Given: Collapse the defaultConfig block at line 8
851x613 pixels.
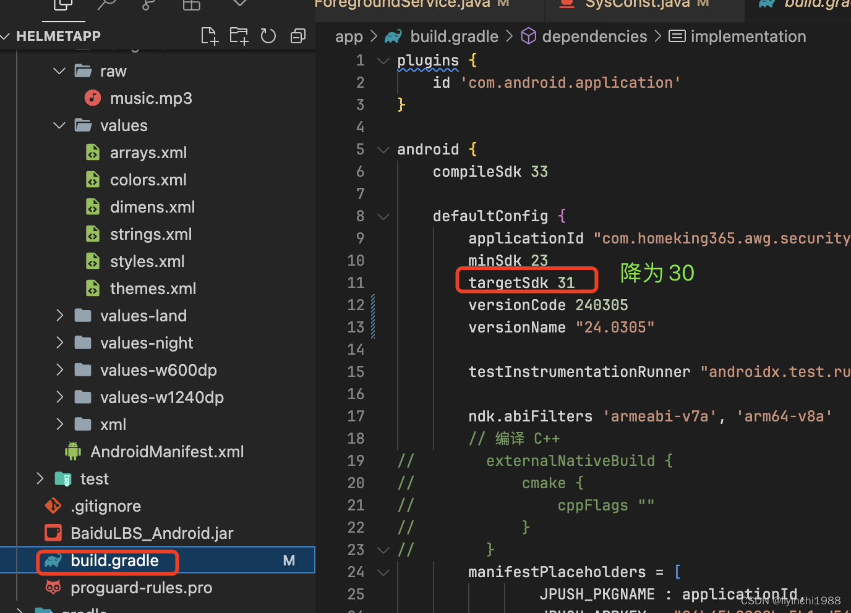Looking at the screenshot, I should coord(383,216).
